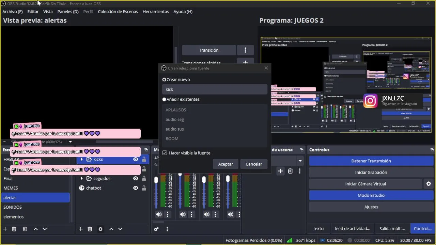The width and height of the screenshot is (436, 245).
Task: Remove the selected scene with the trash icon
Action: coord(14,229)
